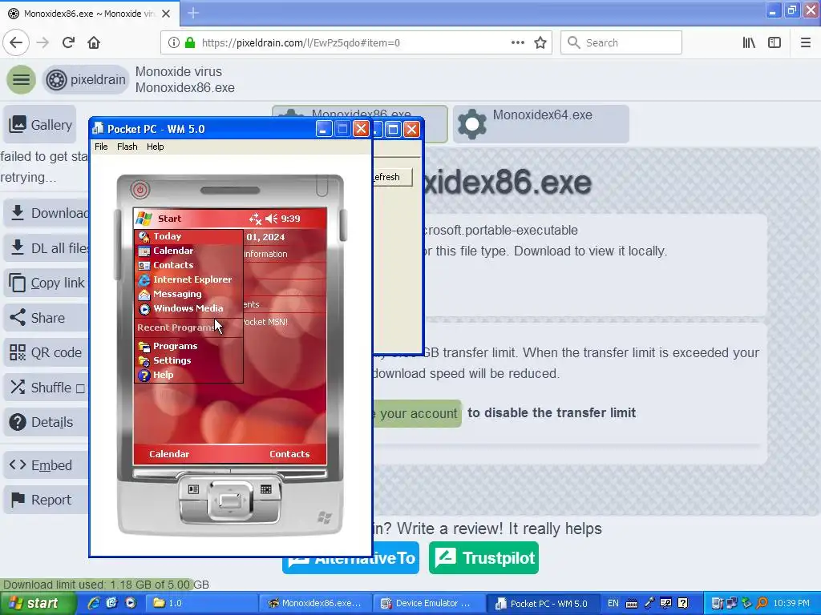Report this file
This screenshot has height=615, width=821.
coord(47,500)
